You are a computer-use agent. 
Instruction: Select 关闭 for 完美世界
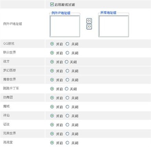(67, 134)
